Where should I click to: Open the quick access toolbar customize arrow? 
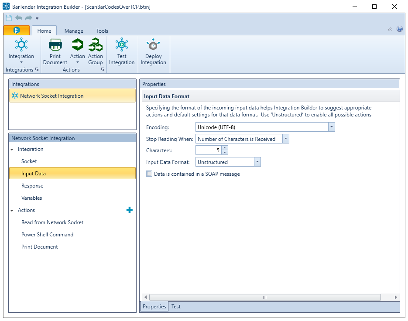(37, 18)
